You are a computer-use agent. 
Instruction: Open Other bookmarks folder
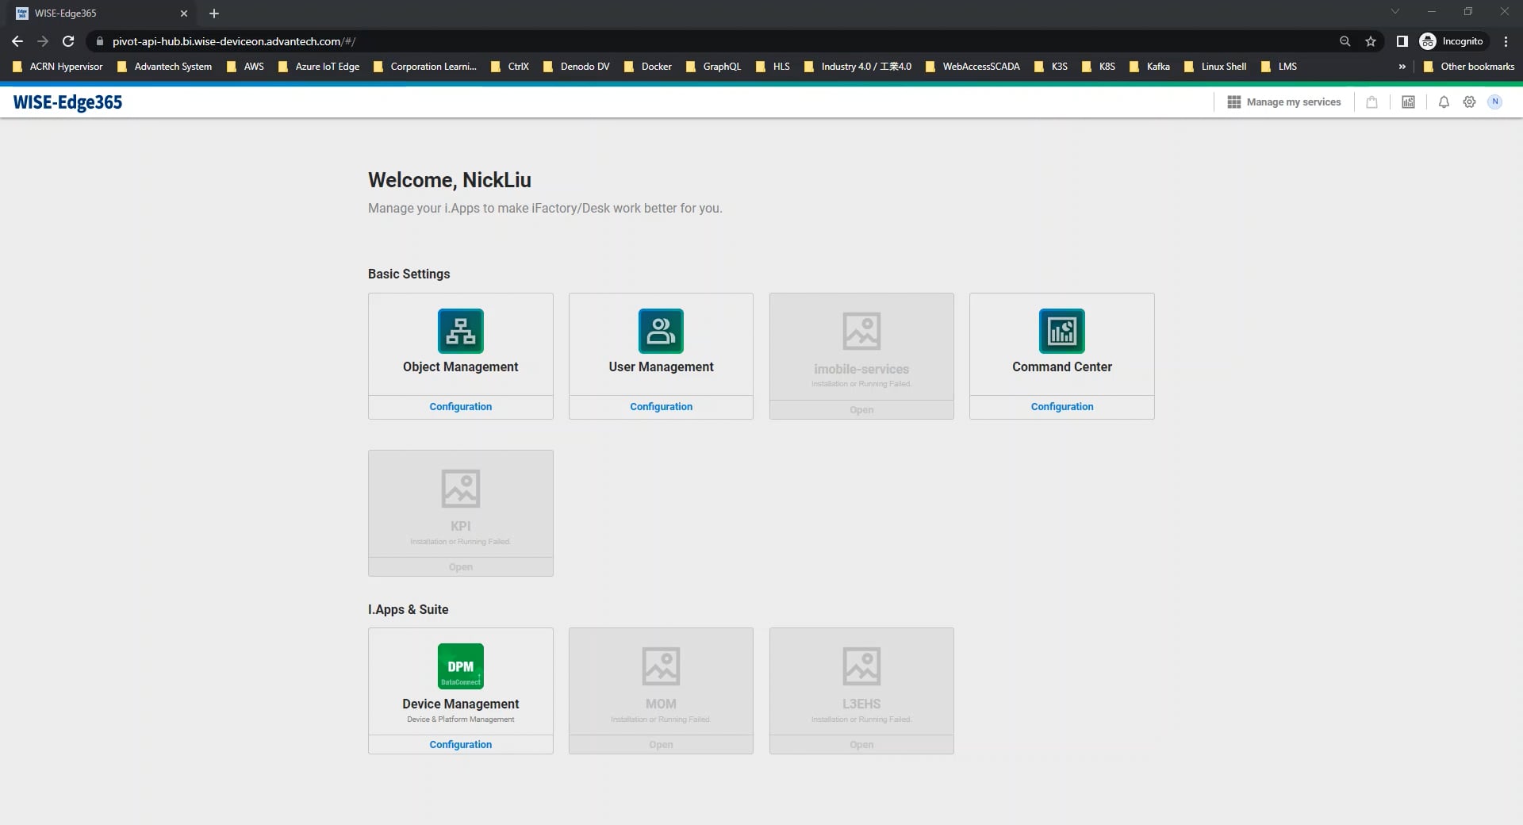(1469, 67)
